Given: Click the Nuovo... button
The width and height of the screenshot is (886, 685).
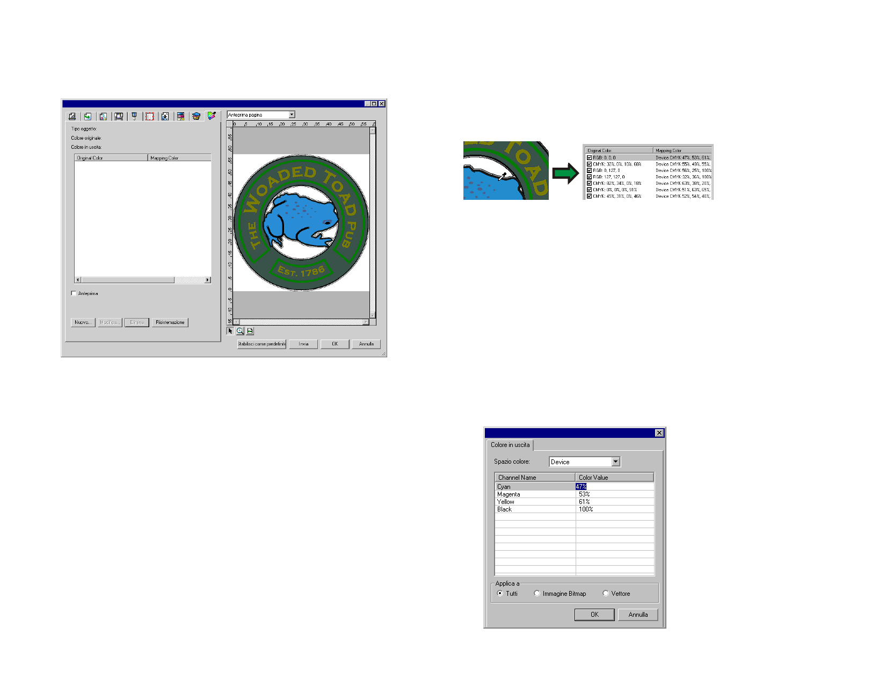Looking at the screenshot, I should (83, 322).
